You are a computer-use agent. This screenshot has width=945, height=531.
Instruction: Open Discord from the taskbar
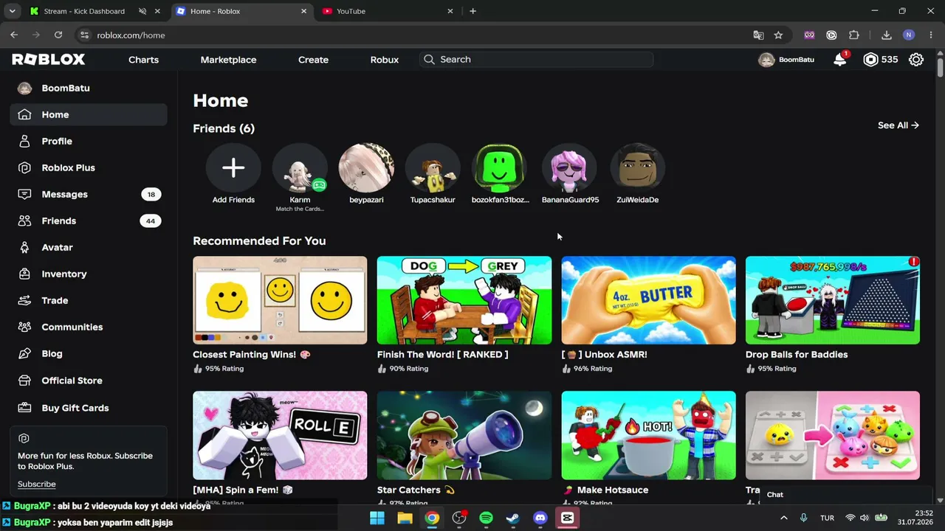[x=540, y=518]
